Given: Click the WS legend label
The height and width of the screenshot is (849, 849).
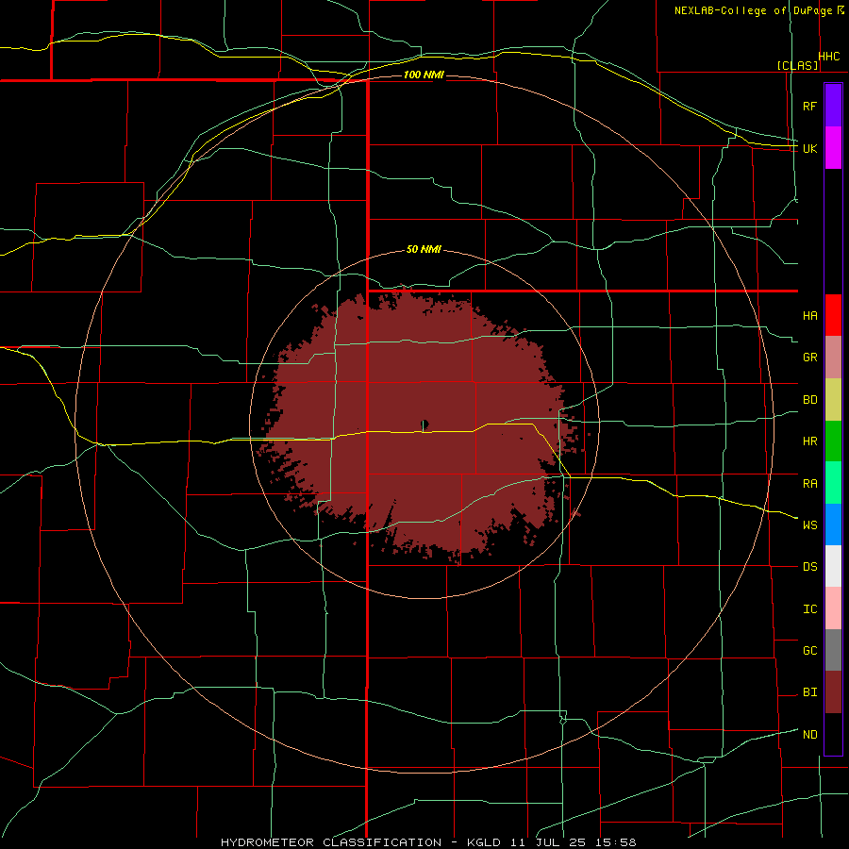Looking at the screenshot, I should click(x=809, y=524).
